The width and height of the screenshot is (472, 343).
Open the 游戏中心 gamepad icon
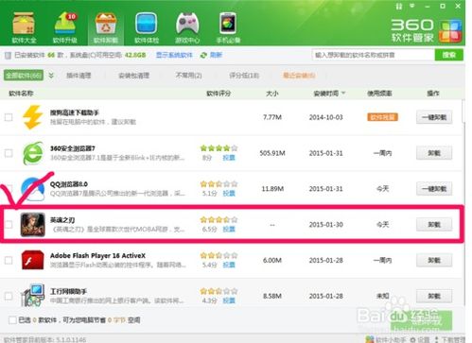coord(187,24)
